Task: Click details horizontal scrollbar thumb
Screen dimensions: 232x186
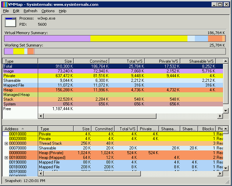Action: [92, 174]
